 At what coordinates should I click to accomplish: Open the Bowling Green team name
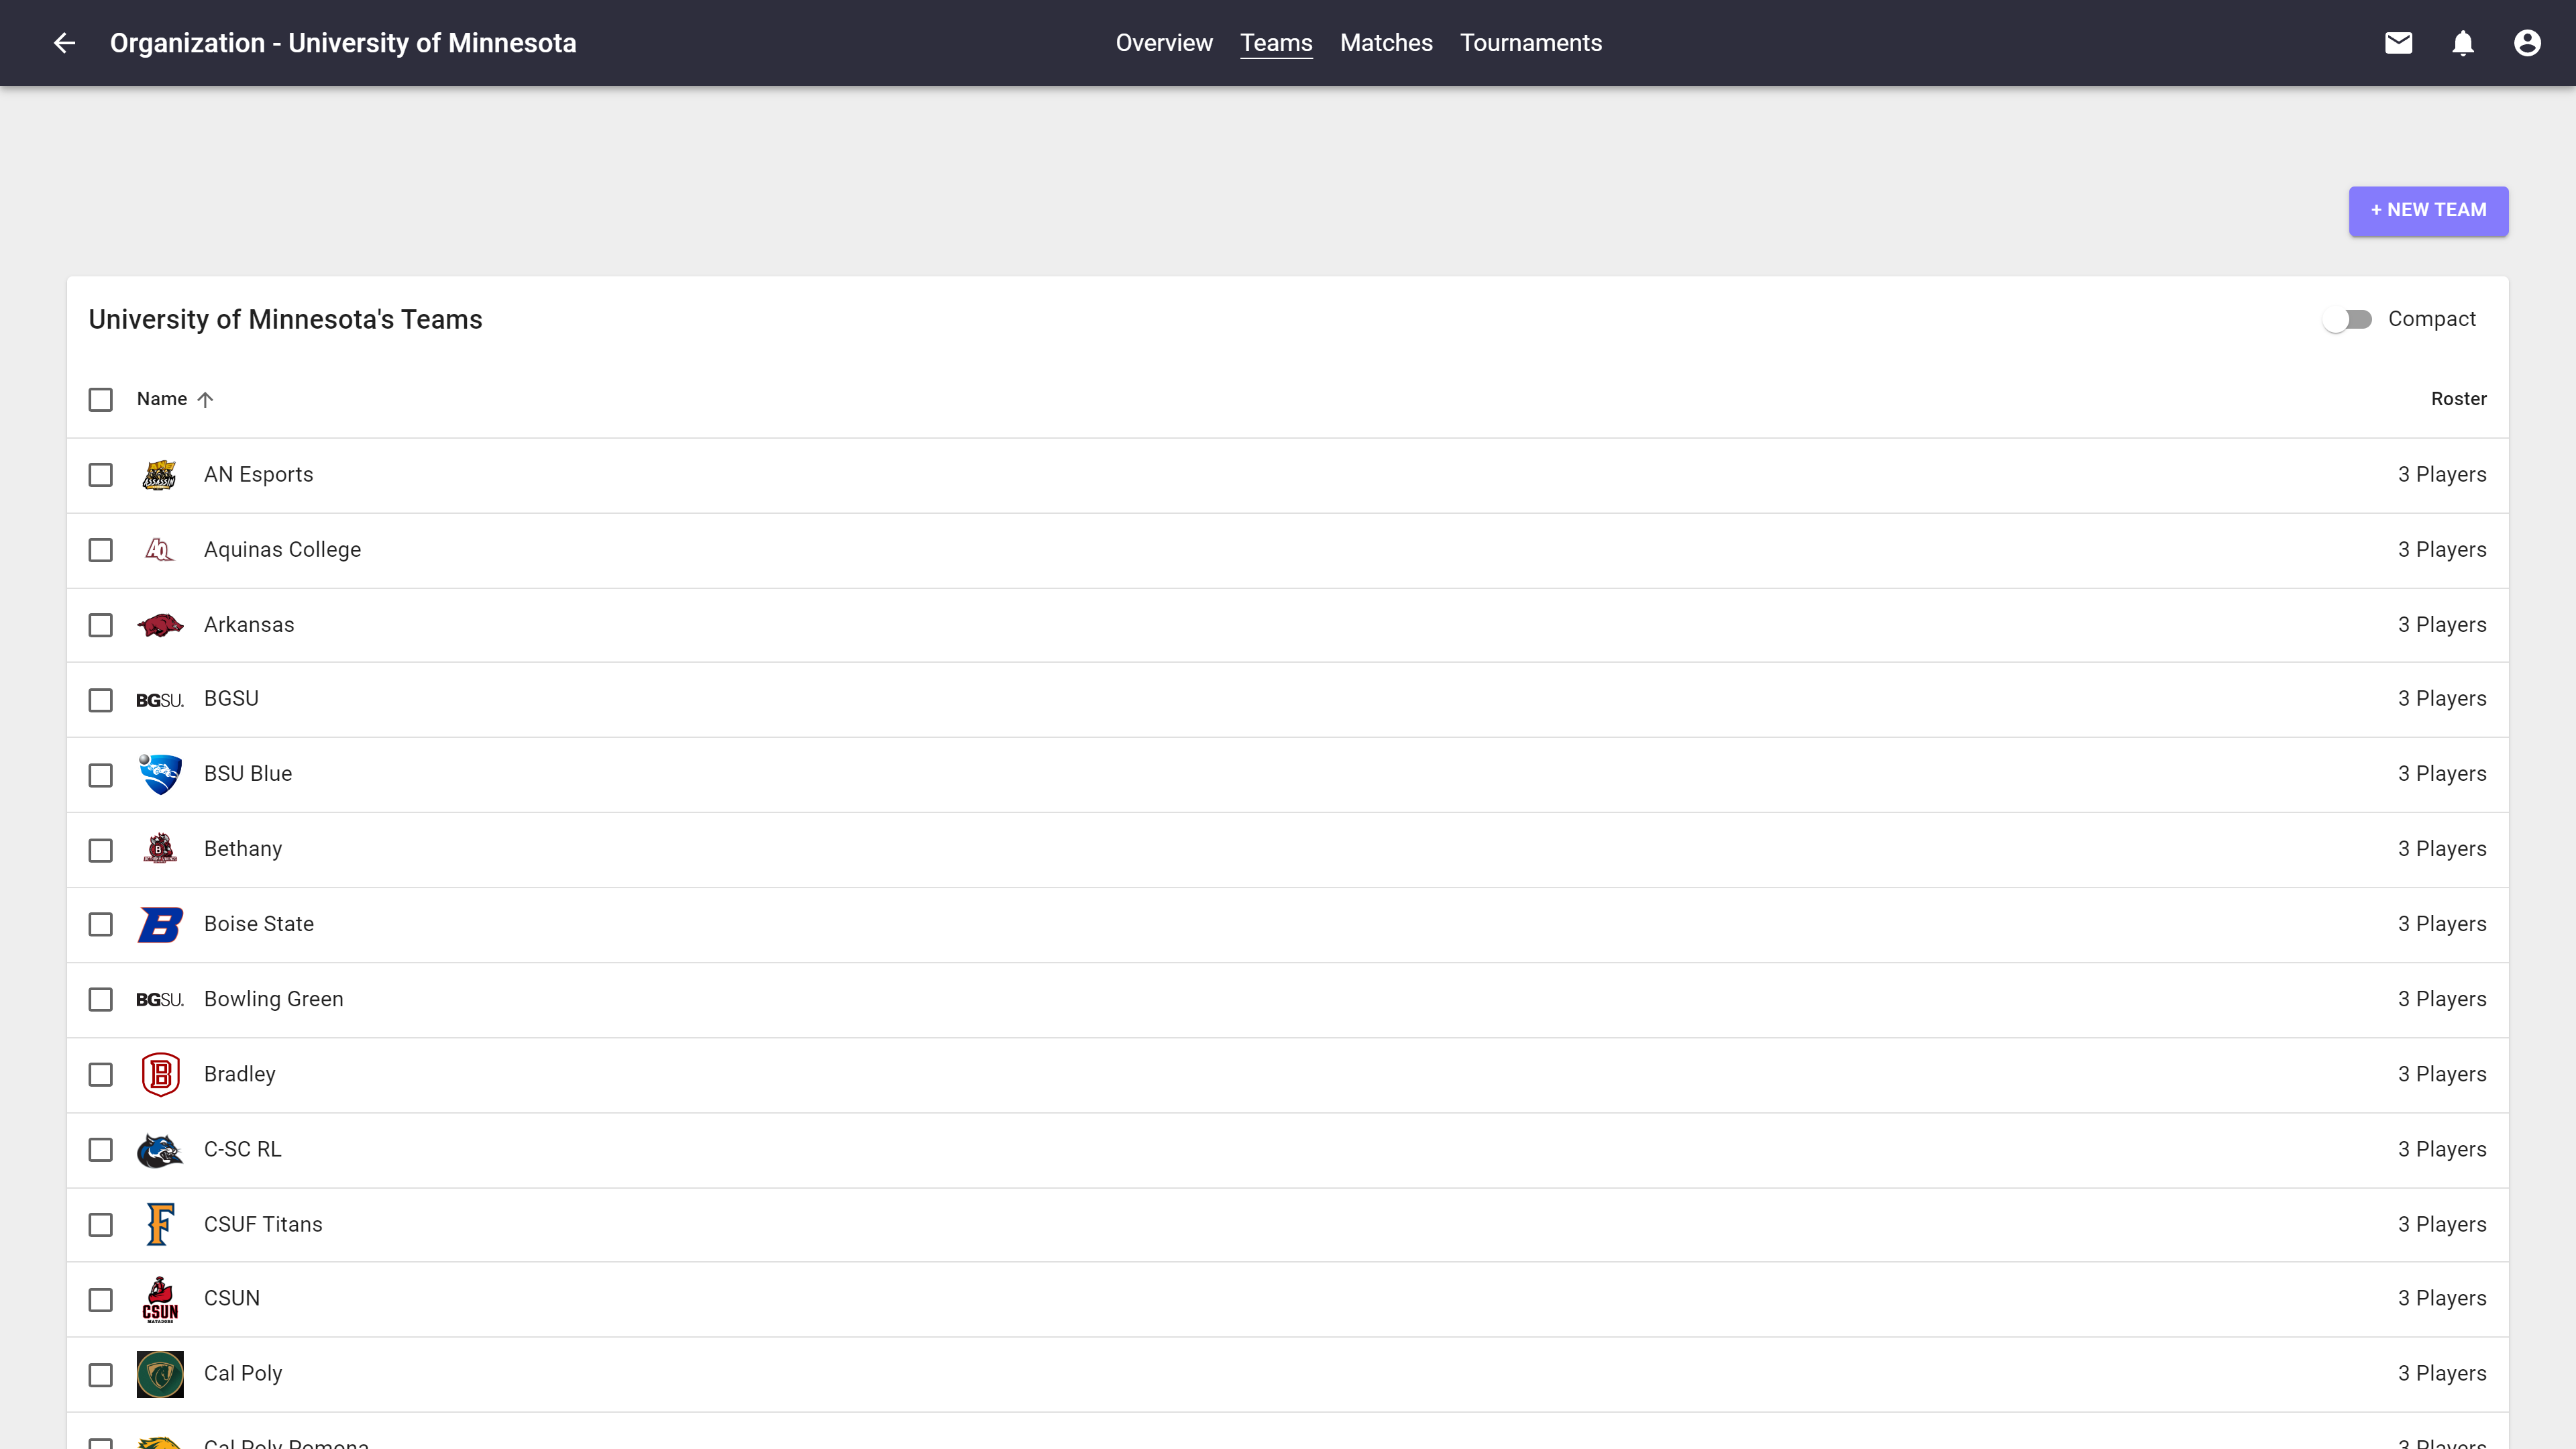click(273, 998)
